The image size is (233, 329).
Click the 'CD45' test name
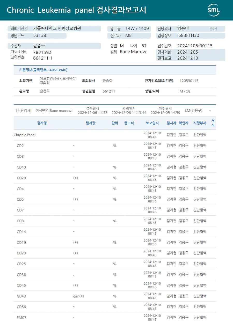tap(21, 286)
